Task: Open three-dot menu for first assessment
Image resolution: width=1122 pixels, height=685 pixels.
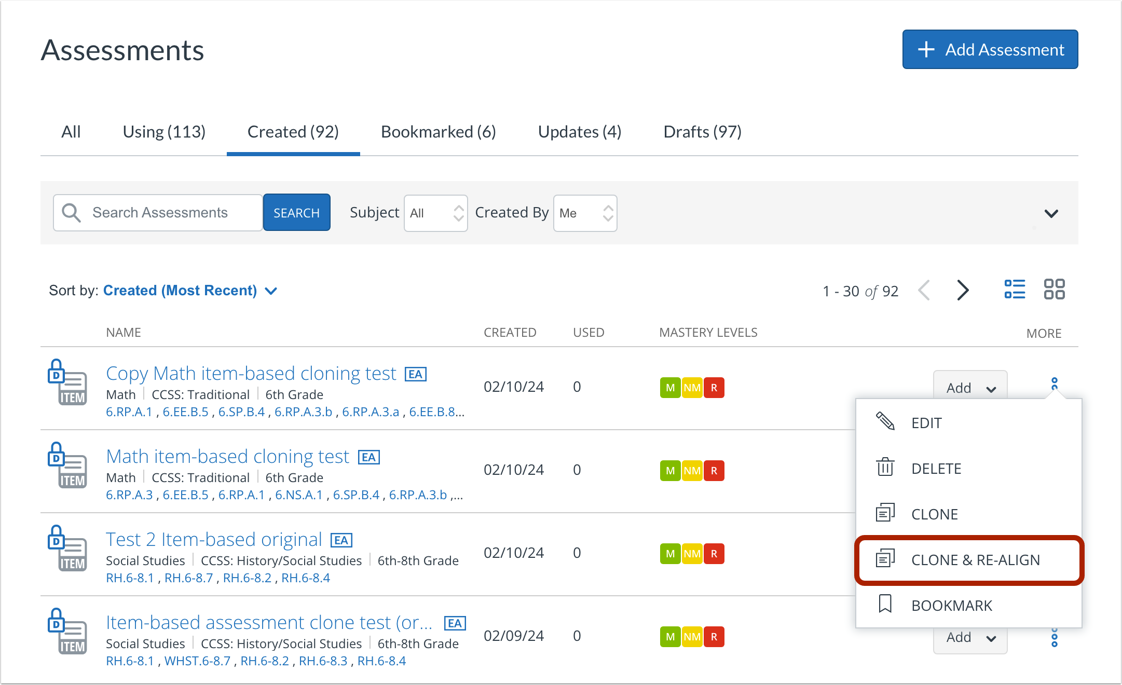Action: 1054,384
